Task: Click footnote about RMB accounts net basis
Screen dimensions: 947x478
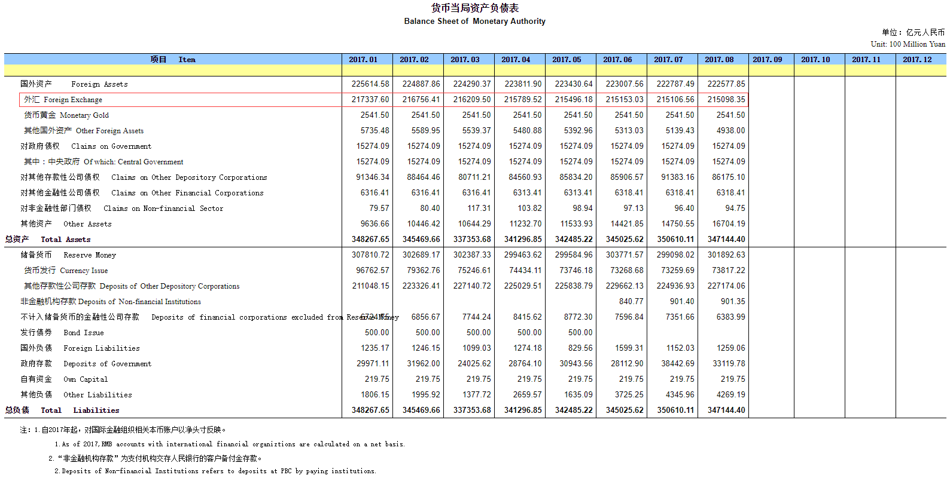Action: pyautogui.click(x=230, y=445)
